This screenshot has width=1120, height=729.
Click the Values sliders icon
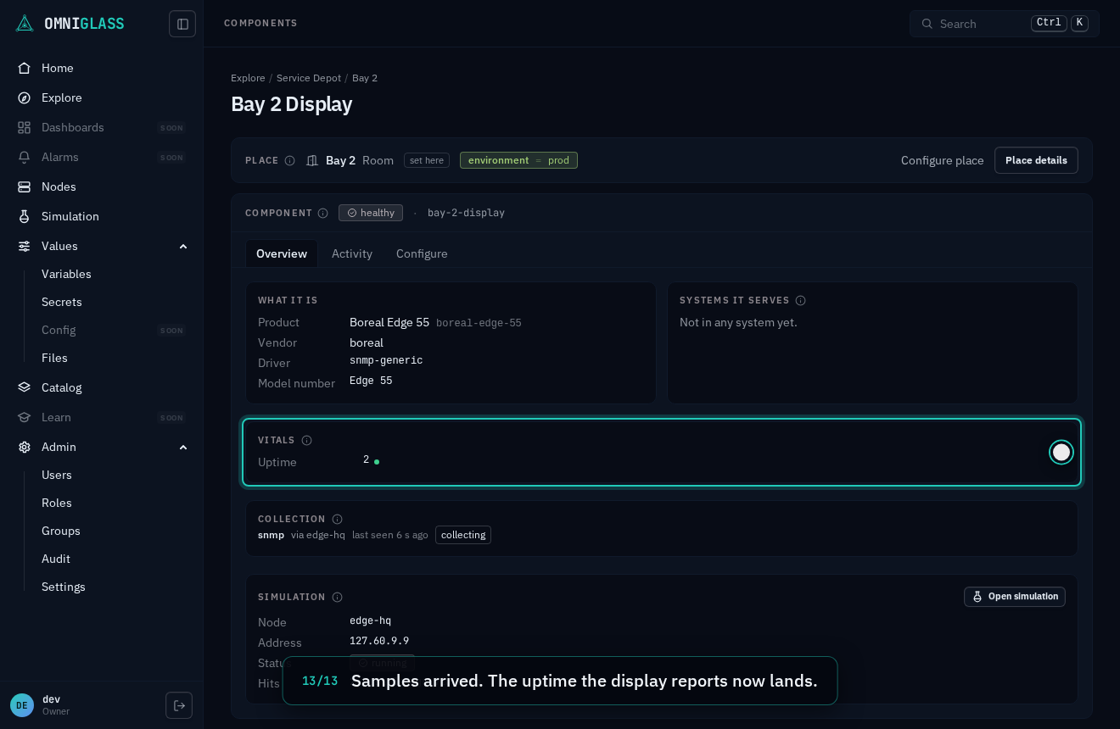25,246
